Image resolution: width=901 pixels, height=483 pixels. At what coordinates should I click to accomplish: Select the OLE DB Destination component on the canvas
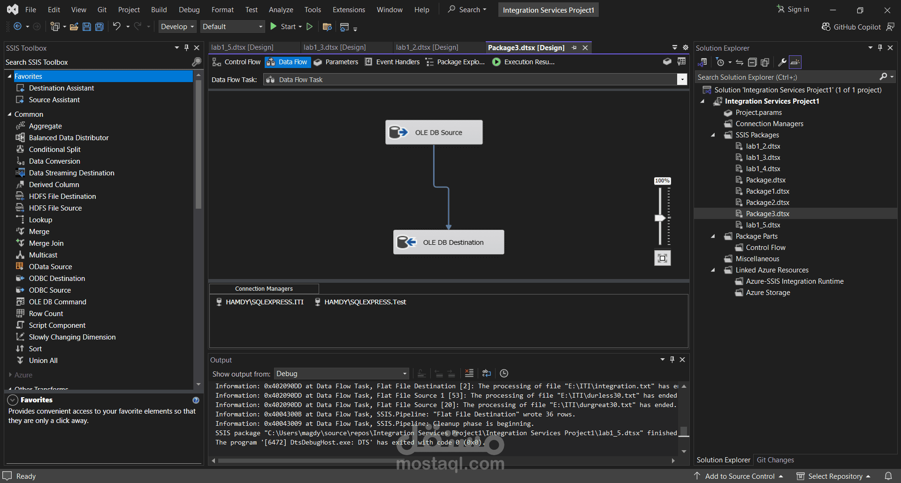pos(449,242)
